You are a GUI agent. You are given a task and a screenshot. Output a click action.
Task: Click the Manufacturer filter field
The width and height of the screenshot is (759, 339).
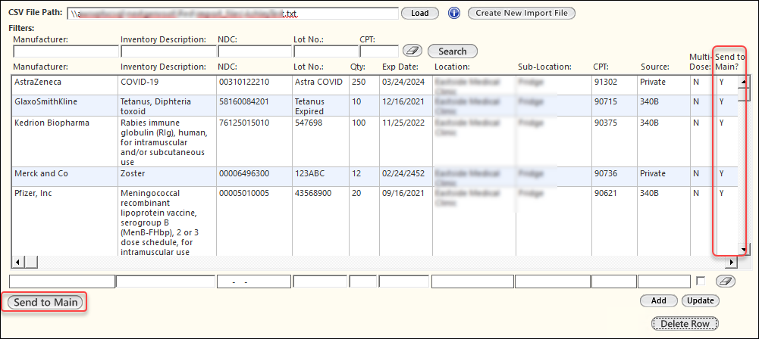click(66, 51)
